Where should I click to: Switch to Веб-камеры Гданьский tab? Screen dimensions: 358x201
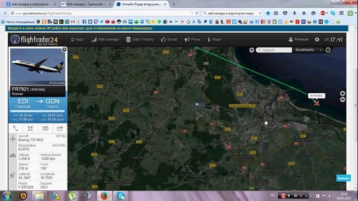coord(86,4)
